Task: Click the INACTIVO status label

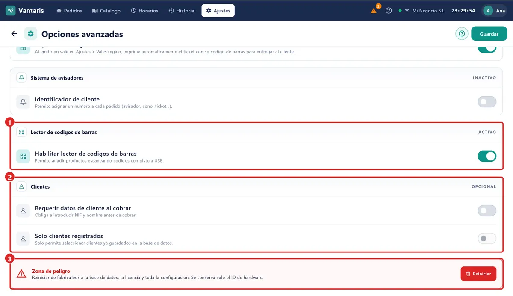Action: coord(484,78)
